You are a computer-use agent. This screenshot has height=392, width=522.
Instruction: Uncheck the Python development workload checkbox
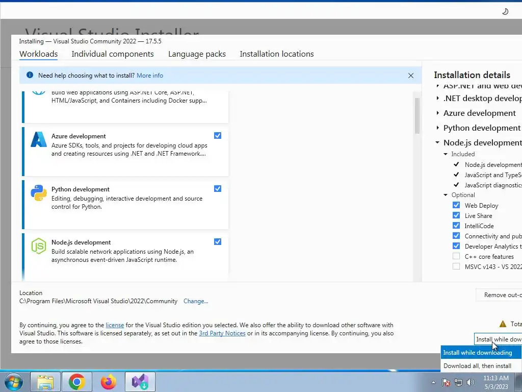[x=218, y=189]
